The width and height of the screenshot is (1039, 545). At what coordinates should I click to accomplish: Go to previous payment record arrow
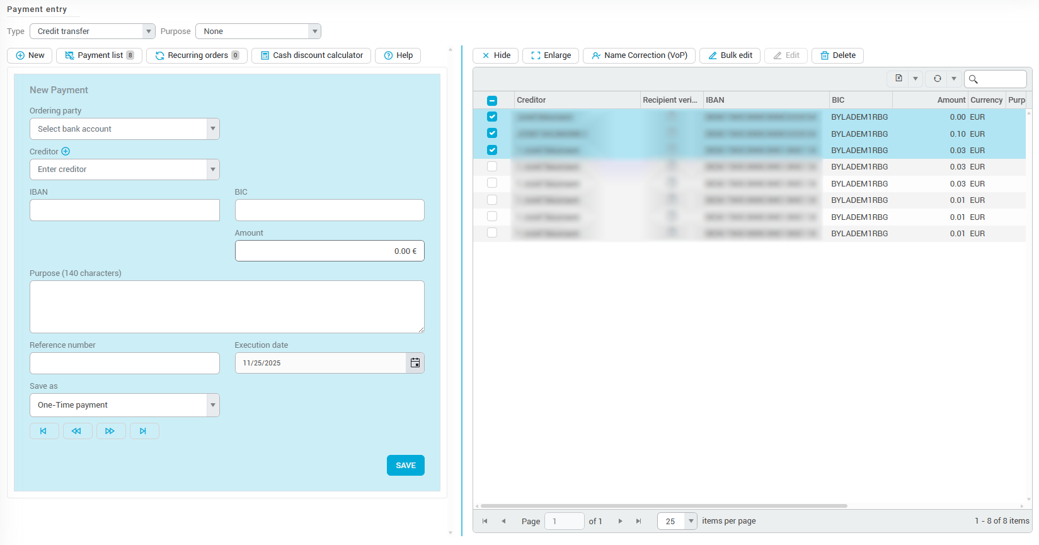(x=77, y=431)
